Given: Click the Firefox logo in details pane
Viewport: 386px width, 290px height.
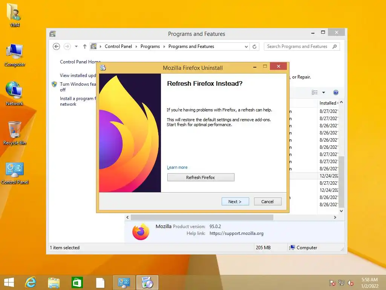Looking at the screenshot, I should click(x=141, y=232).
